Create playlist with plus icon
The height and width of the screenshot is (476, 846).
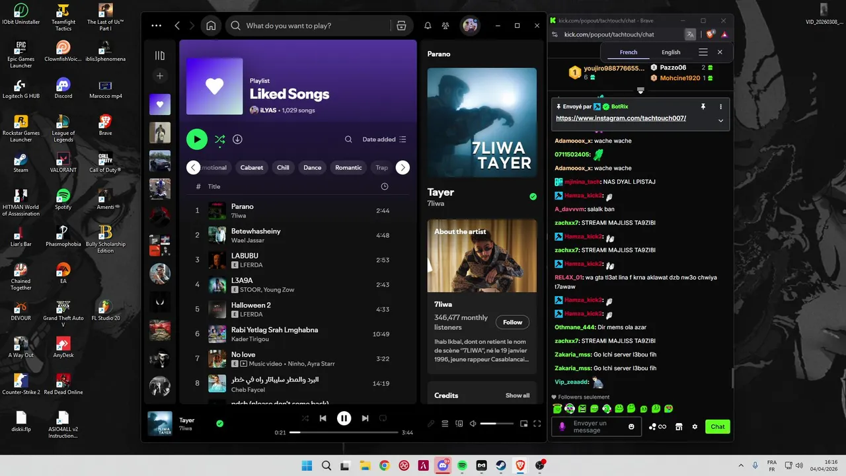tap(159, 76)
